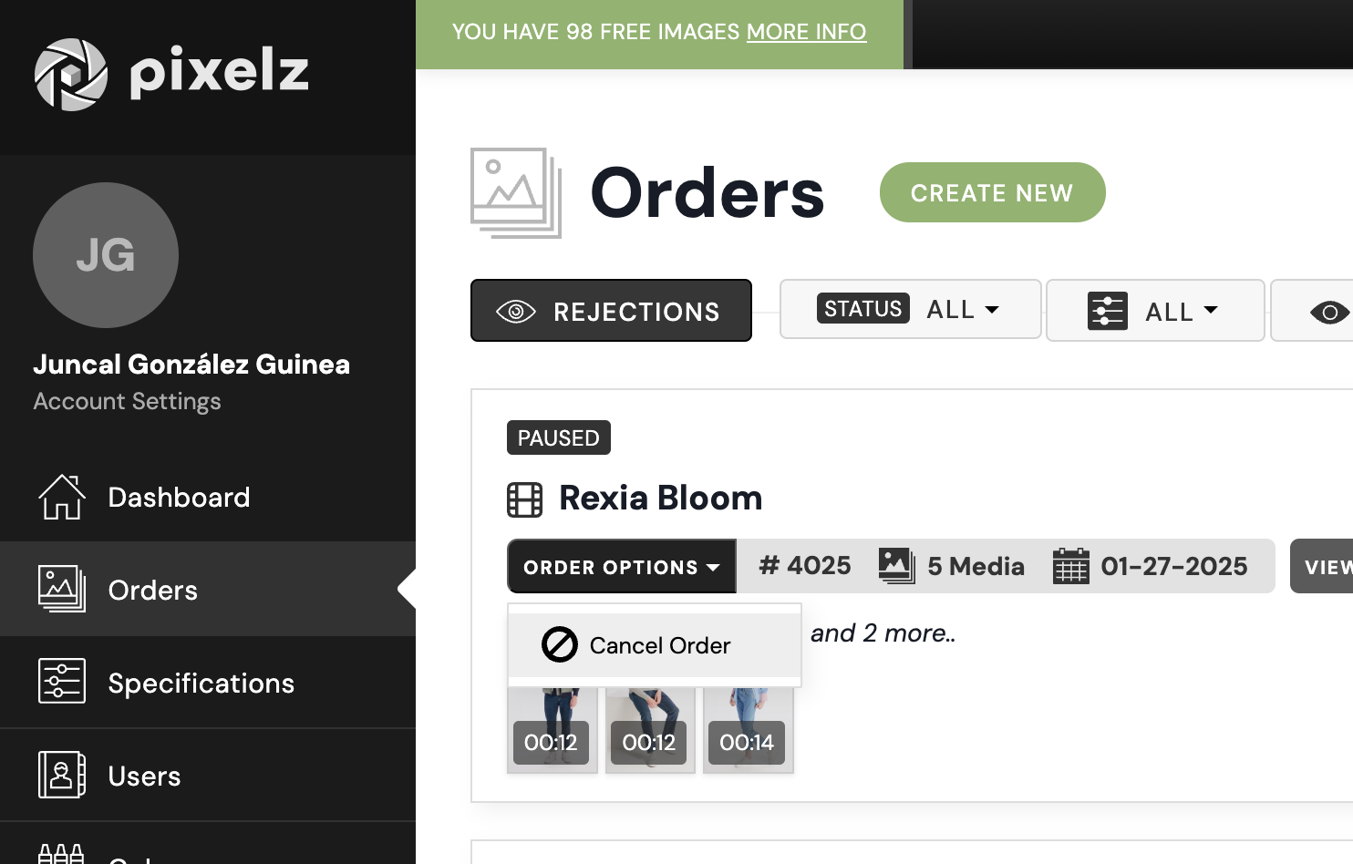The width and height of the screenshot is (1353, 864).
Task: Open the Dashboard house icon
Action: pyautogui.click(x=62, y=497)
